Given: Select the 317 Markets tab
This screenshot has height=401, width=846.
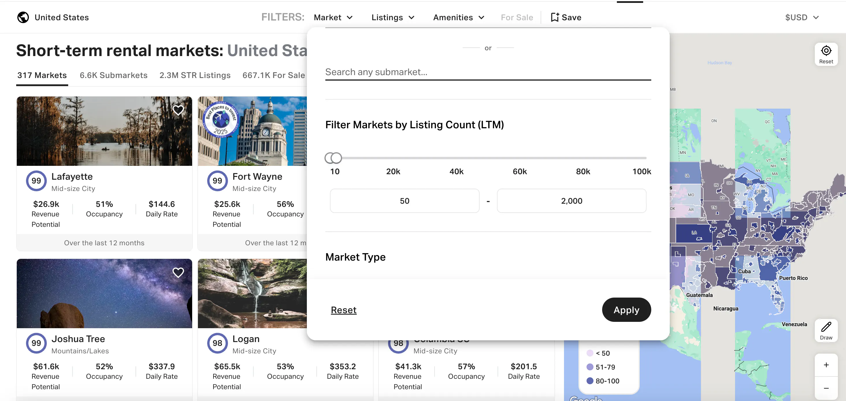Looking at the screenshot, I should click(x=42, y=75).
